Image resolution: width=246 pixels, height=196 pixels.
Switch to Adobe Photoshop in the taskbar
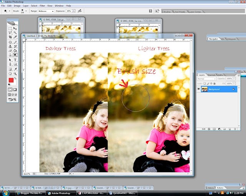click(x=61, y=193)
